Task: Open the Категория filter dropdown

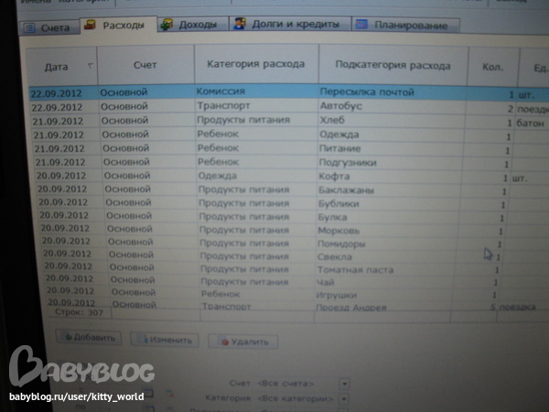Action: click(x=344, y=399)
